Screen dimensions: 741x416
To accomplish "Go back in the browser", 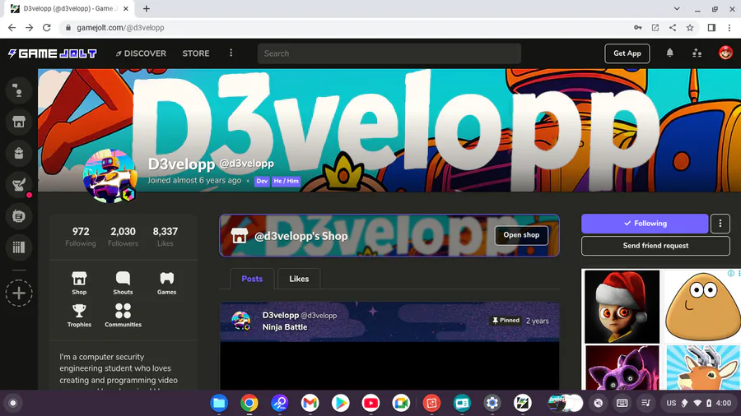I will (x=12, y=28).
